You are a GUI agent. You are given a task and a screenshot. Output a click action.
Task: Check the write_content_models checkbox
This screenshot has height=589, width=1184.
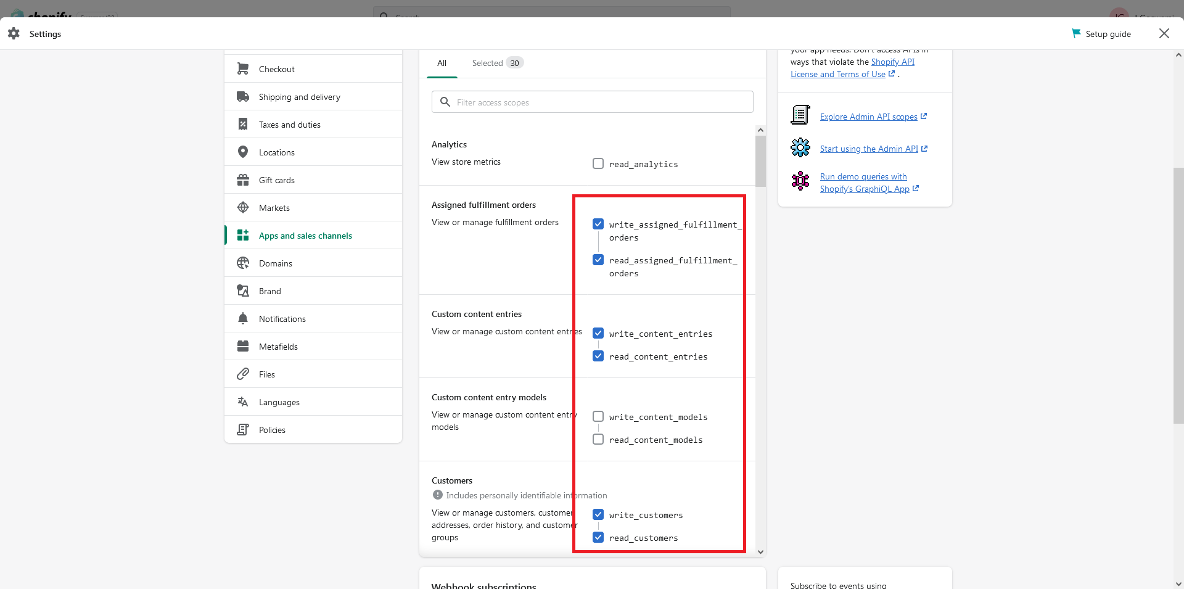598,416
